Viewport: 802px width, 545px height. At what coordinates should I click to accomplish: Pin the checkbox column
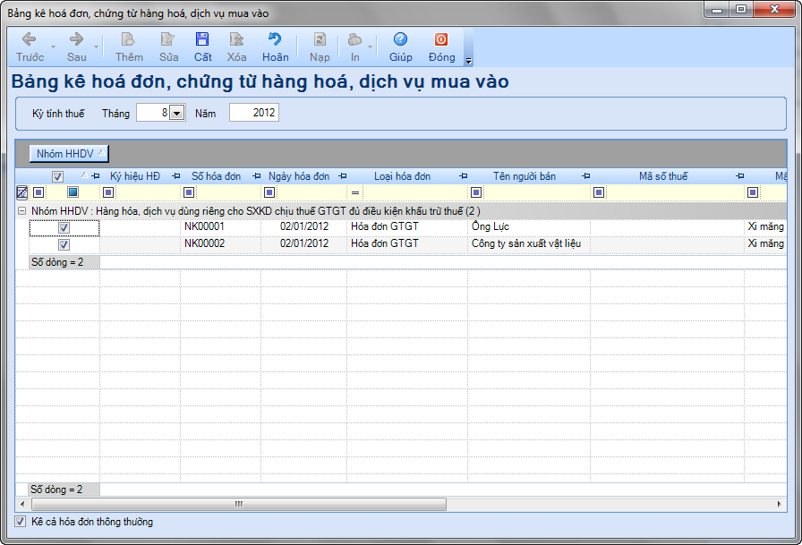[95, 176]
